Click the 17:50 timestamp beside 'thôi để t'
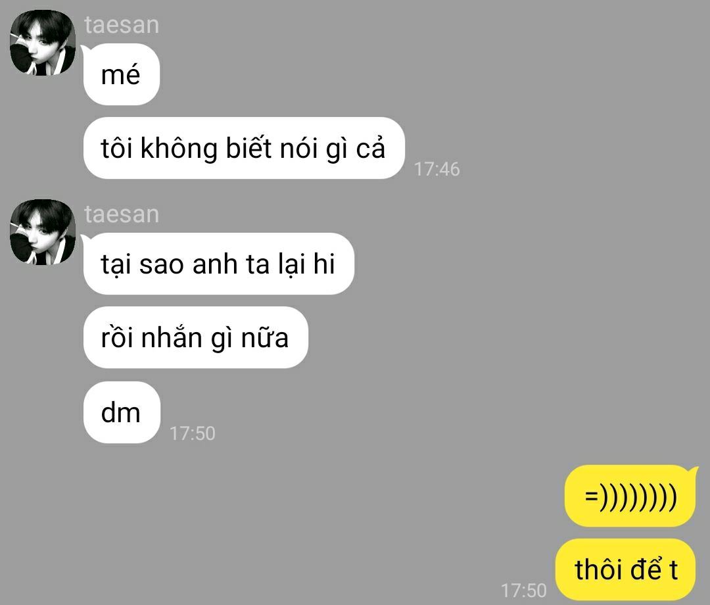The width and height of the screenshot is (710, 605). [523, 591]
